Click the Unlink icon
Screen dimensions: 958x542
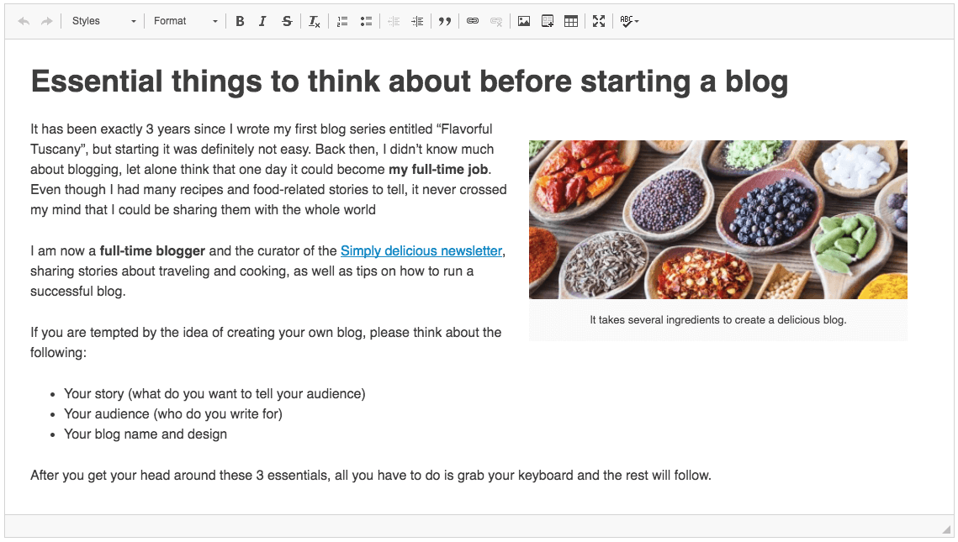(x=496, y=21)
